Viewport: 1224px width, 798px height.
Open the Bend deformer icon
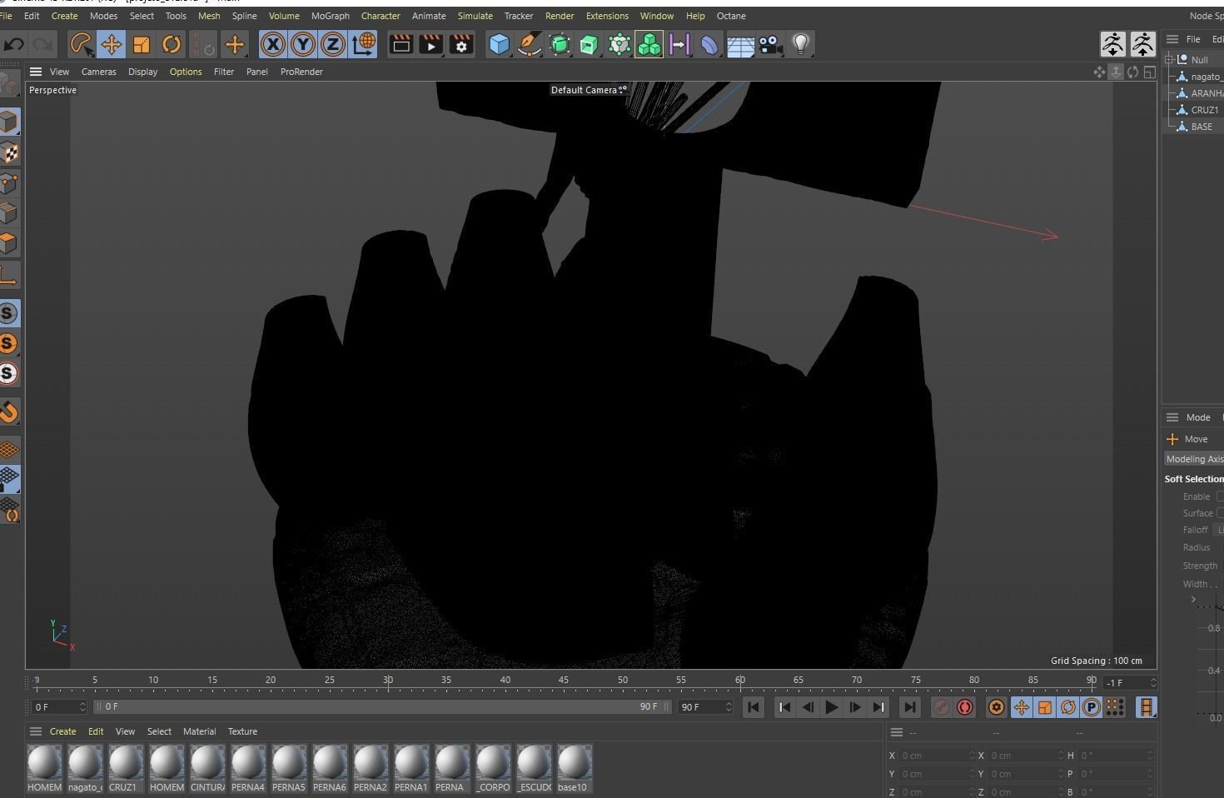pyautogui.click(x=709, y=44)
